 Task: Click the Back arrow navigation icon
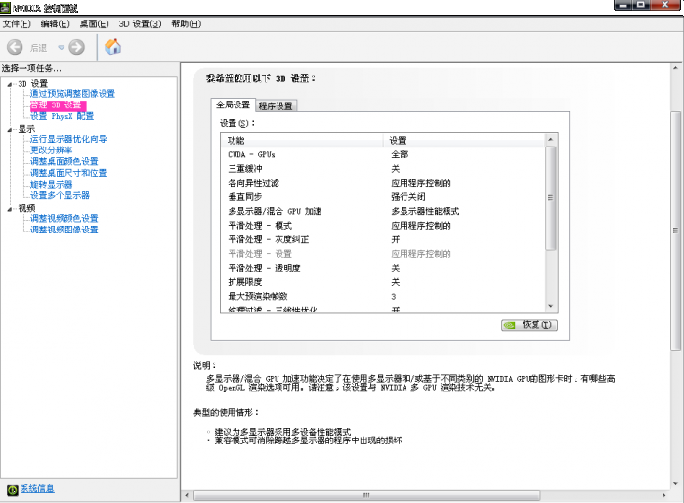tap(15, 47)
